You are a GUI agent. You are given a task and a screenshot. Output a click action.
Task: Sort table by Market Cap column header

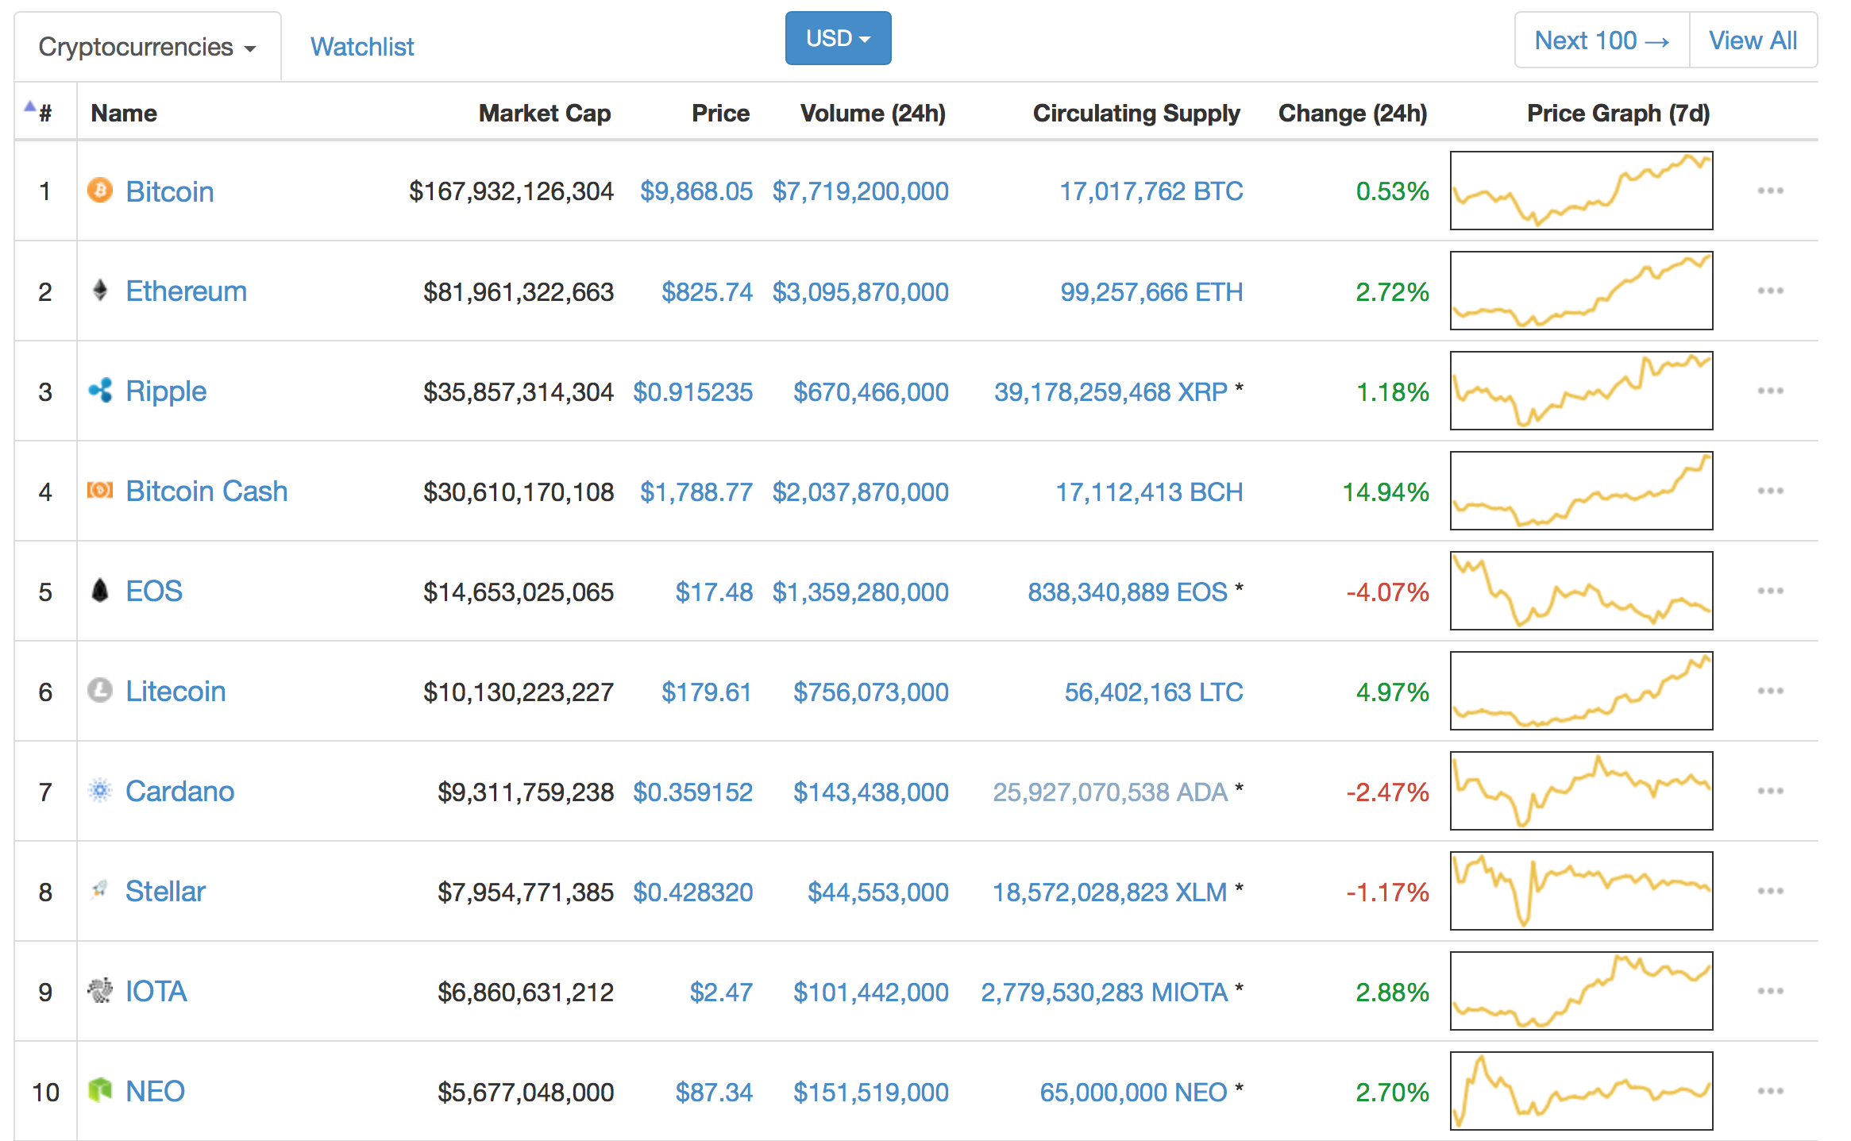pyautogui.click(x=545, y=114)
